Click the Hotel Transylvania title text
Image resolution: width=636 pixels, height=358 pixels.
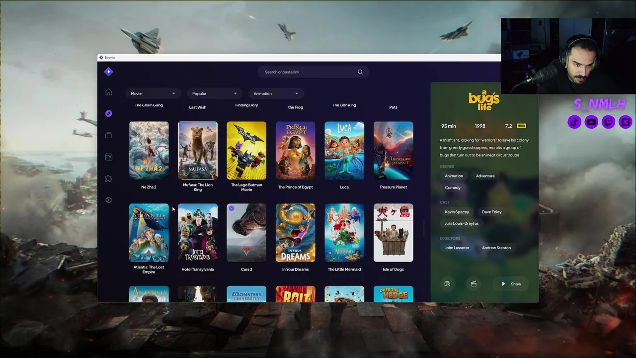pos(198,269)
